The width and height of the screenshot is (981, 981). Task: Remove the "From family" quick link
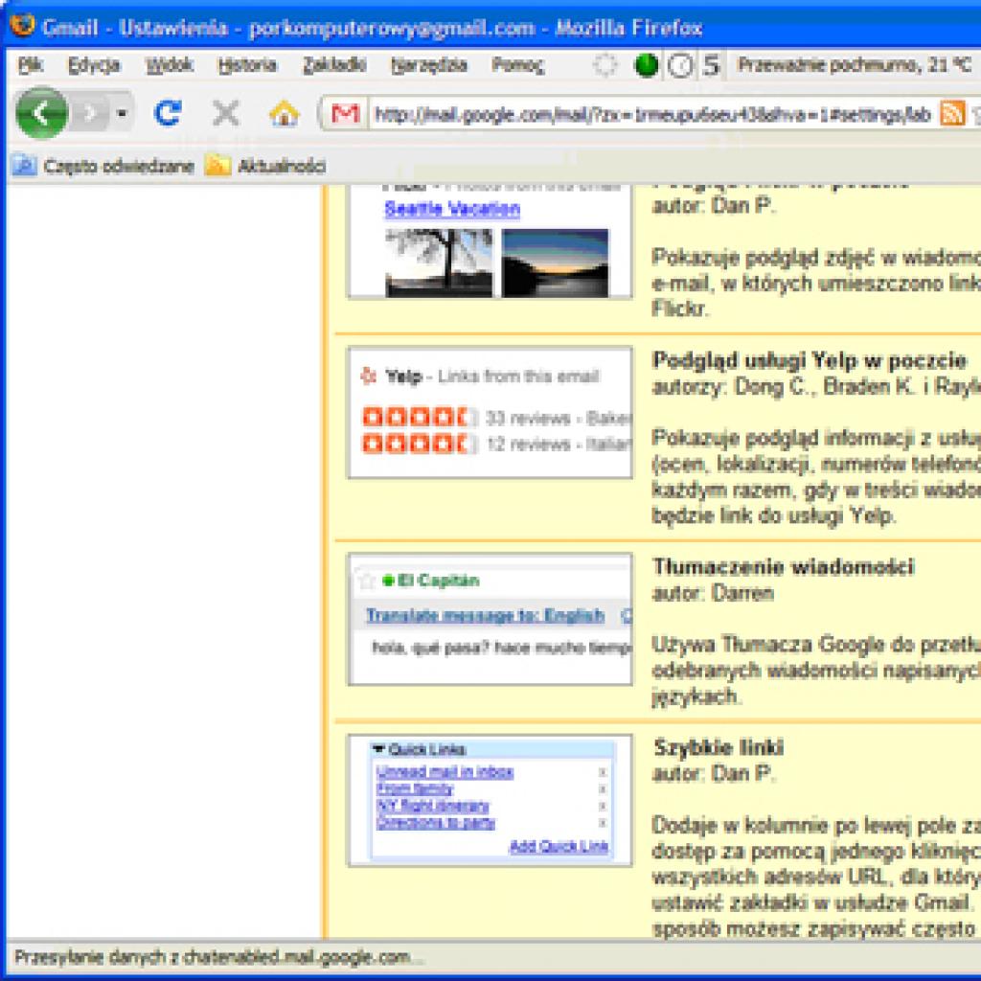point(603,789)
